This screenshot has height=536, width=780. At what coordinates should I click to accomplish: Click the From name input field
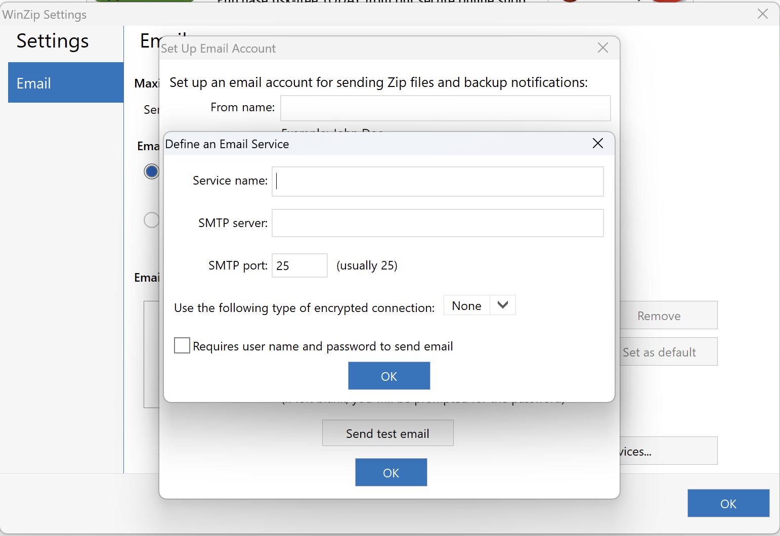[x=445, y=108]
